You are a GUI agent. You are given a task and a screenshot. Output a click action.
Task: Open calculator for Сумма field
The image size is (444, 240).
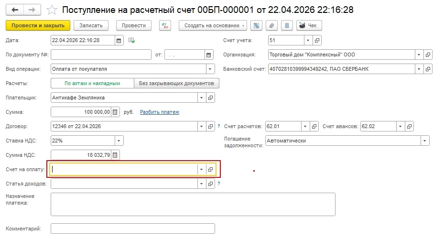pos(115,112)
